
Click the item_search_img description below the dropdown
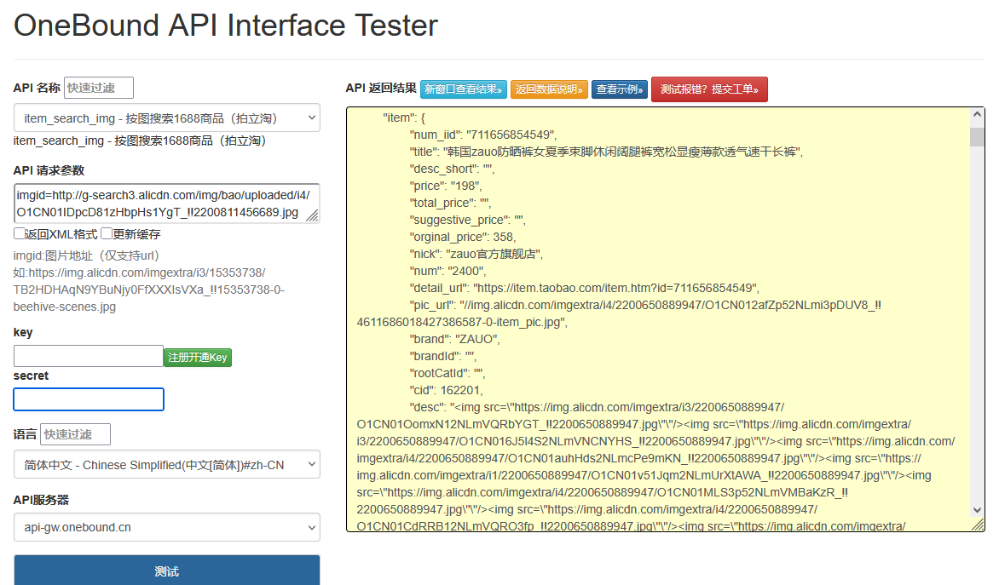coord(140,141)
